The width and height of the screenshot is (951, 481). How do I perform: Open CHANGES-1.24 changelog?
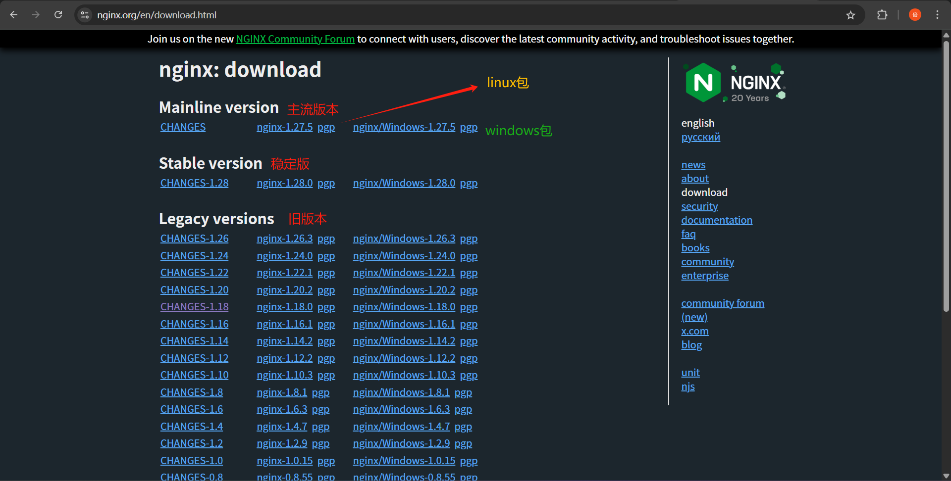tap(195, 256)
